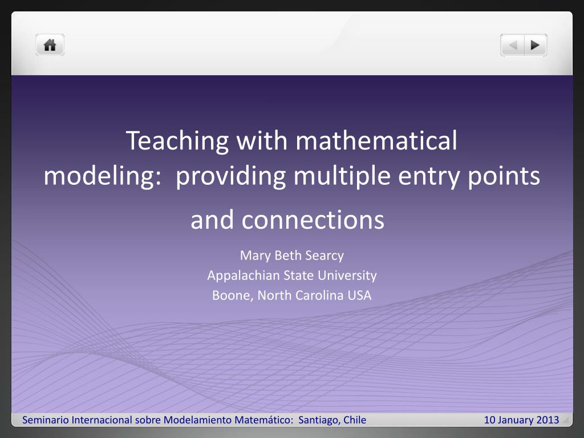The width and height of the screenshot is (584, 438).
Task: Click the Home icon button
Action: point(50,45)
